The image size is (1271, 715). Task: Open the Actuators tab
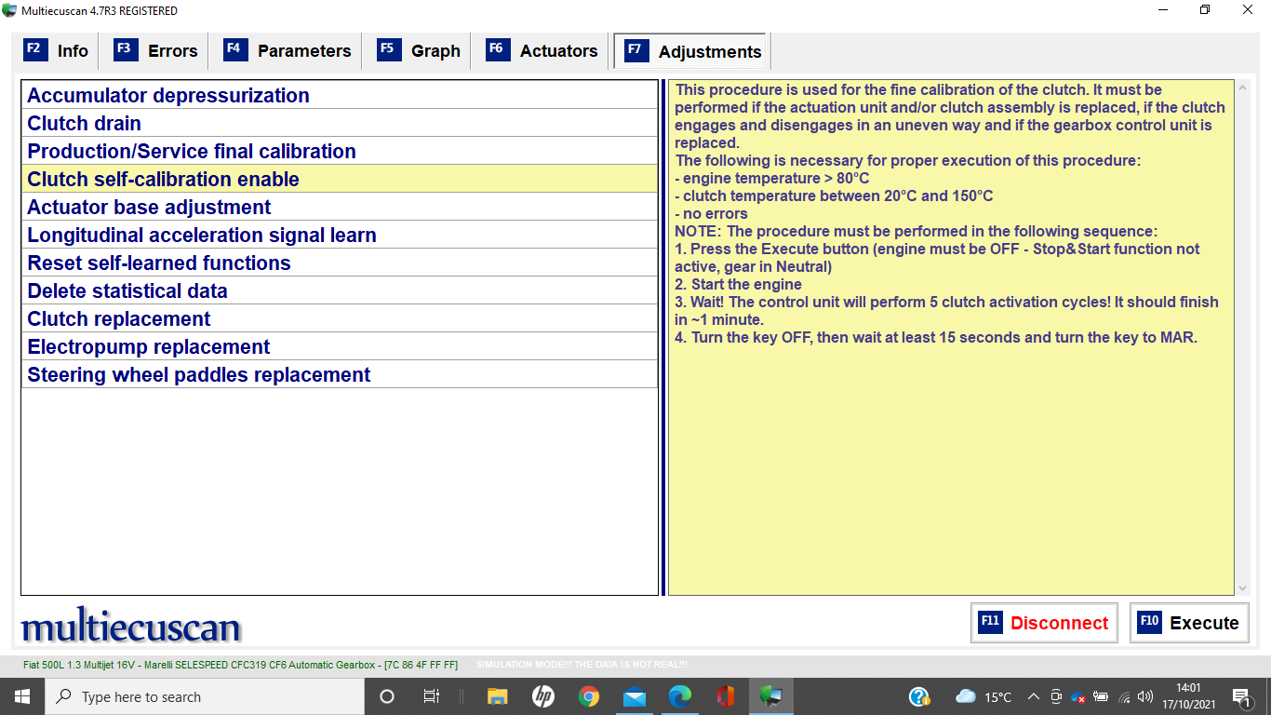[x=542, y=51]
